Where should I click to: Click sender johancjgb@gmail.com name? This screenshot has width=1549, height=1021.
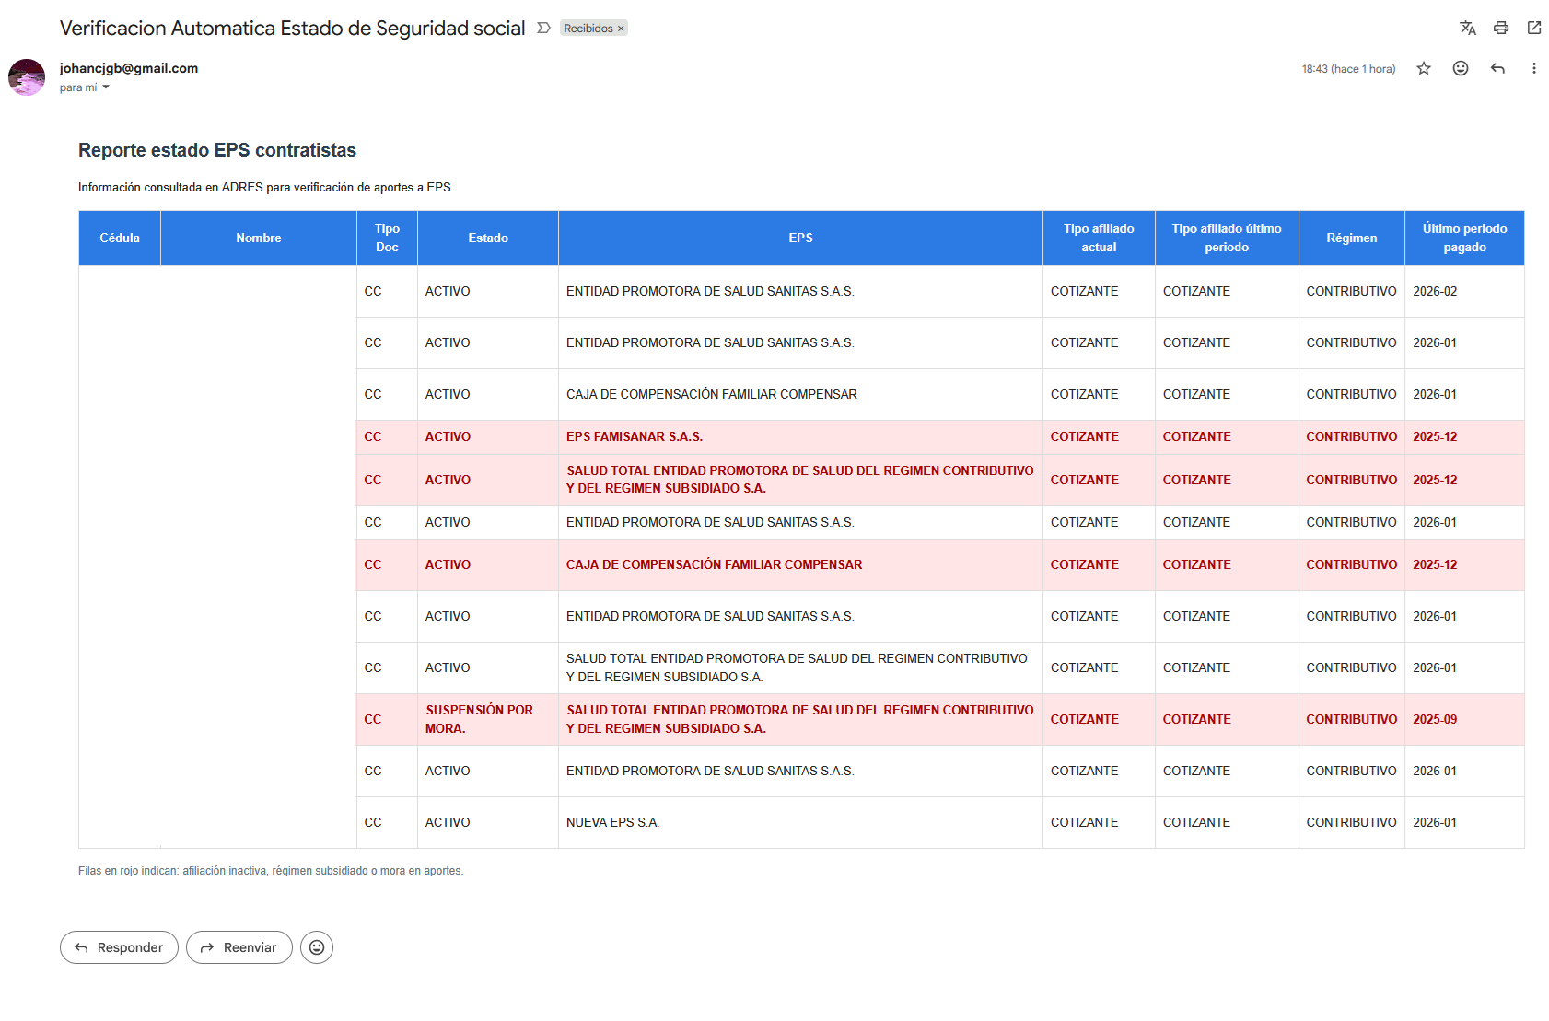(x=129, y=68)
